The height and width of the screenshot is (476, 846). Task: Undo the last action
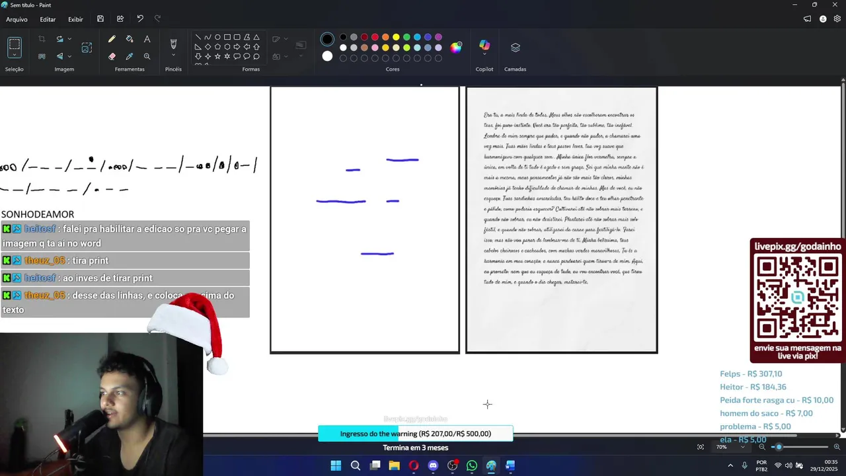pos(140,19)
